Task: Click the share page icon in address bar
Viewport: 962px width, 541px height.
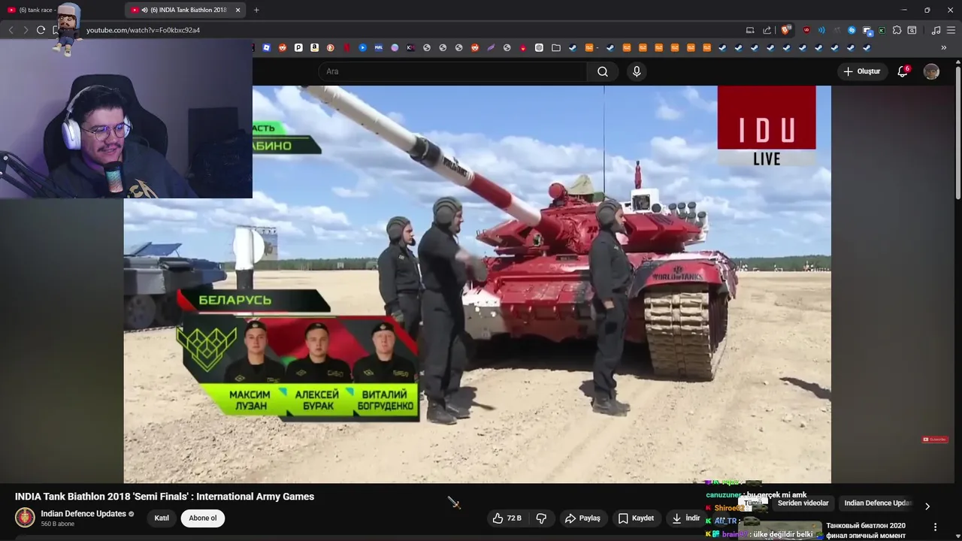Action: pyautogui.click(x=767, y=30)
